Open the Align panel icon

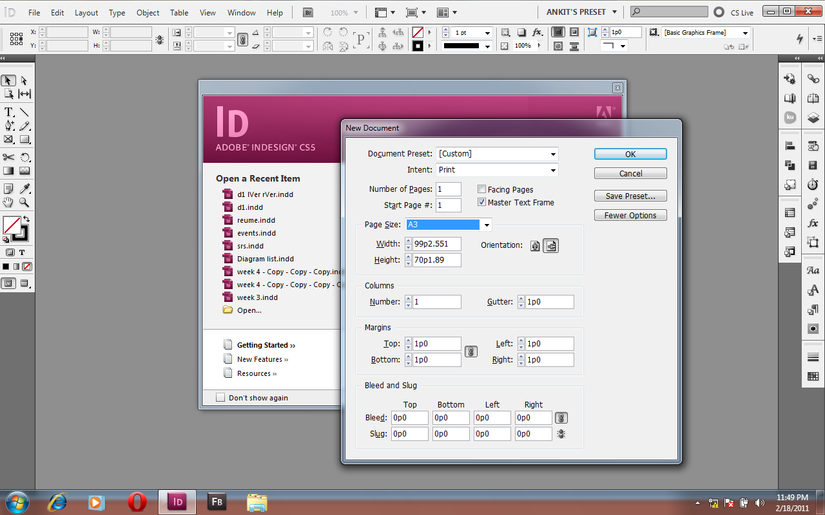790,145
